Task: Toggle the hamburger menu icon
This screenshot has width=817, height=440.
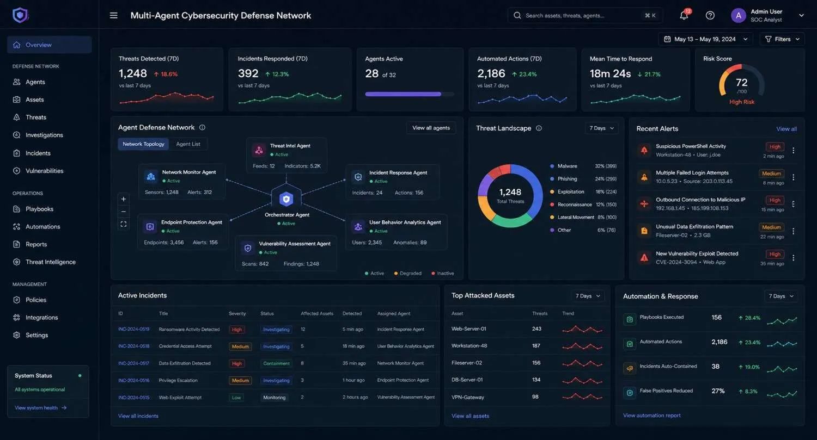Action: point(113,15)
